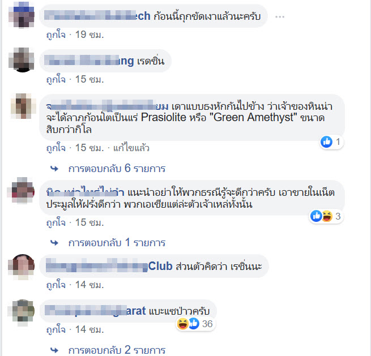Open profile picture of เรดซิ่น commenter

22,59
